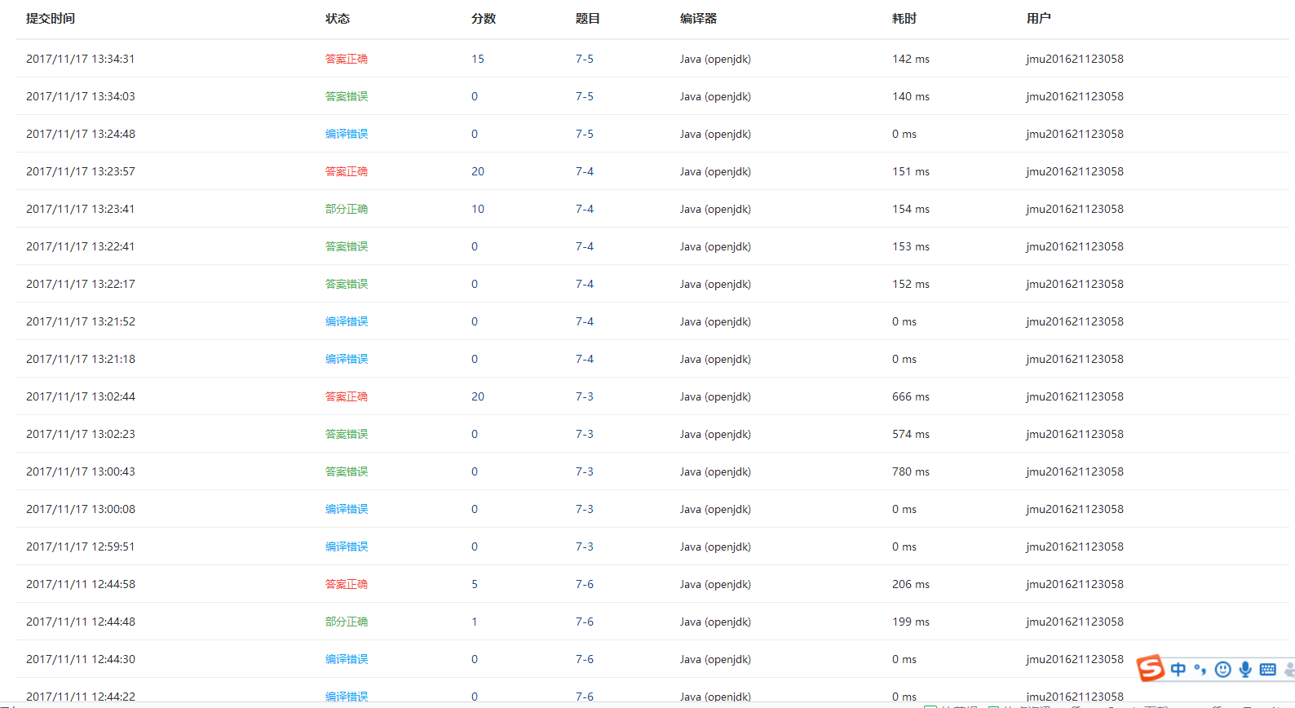Click the 用户 column header
The width and height of the screenshot is (1295, 708).
(x=1039, y=18)
